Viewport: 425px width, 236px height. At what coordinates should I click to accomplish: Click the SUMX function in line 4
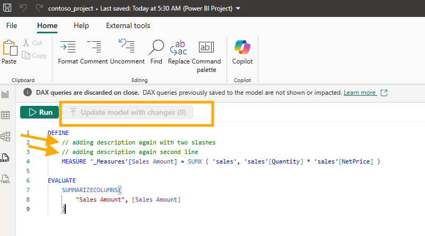pos(195,161)
